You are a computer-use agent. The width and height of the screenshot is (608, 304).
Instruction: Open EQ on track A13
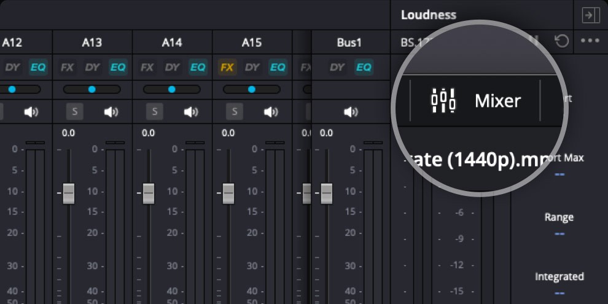(x=118, y=67)
